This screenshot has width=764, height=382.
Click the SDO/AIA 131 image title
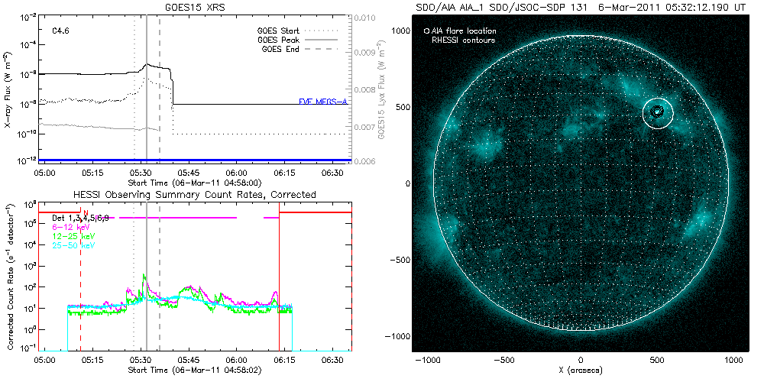pyautogui.click(x=581, y=6)
